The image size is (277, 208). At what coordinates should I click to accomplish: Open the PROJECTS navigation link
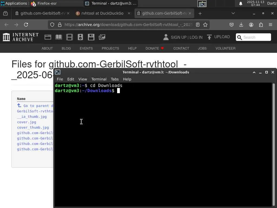(110, 48)
